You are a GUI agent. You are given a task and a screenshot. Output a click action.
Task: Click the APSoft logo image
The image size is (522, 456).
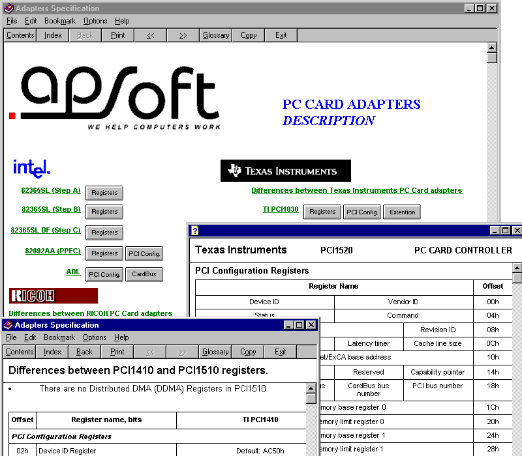coord(115,97)
